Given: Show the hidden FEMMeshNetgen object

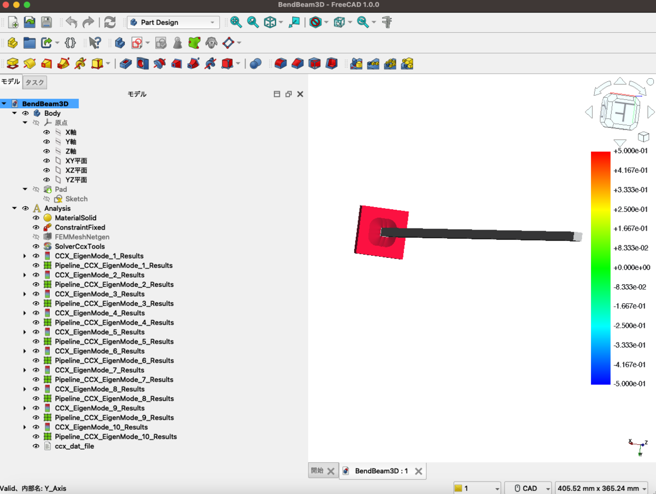Looking at the screenshot, I should click(36, 237).
